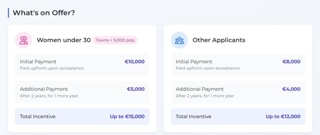Click Additional Payment label in Other Applicants card
The width and height of the screenshot is (320, 135).
pyautogui.click(x=200, y=89)
